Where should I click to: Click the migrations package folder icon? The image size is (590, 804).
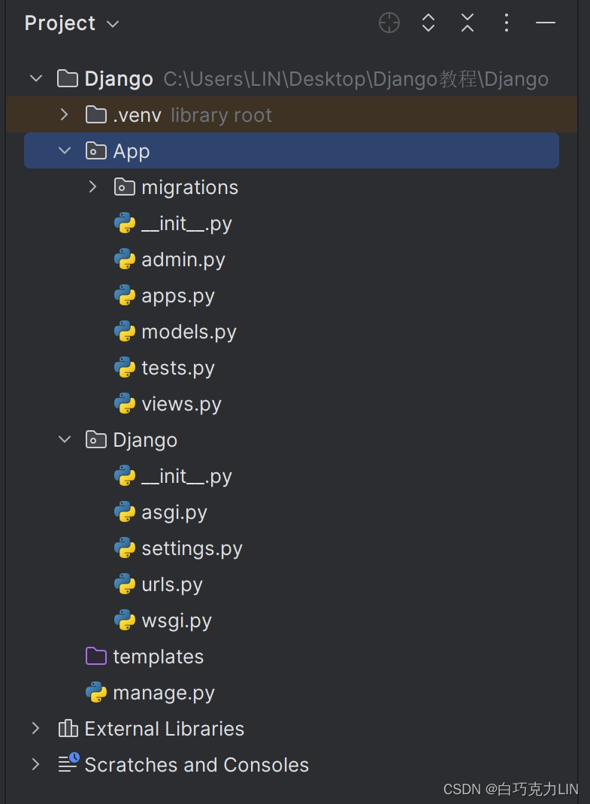(x=125, y=187)
